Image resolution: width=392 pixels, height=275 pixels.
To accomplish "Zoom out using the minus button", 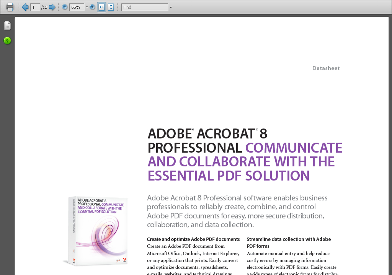I will 65,7.
